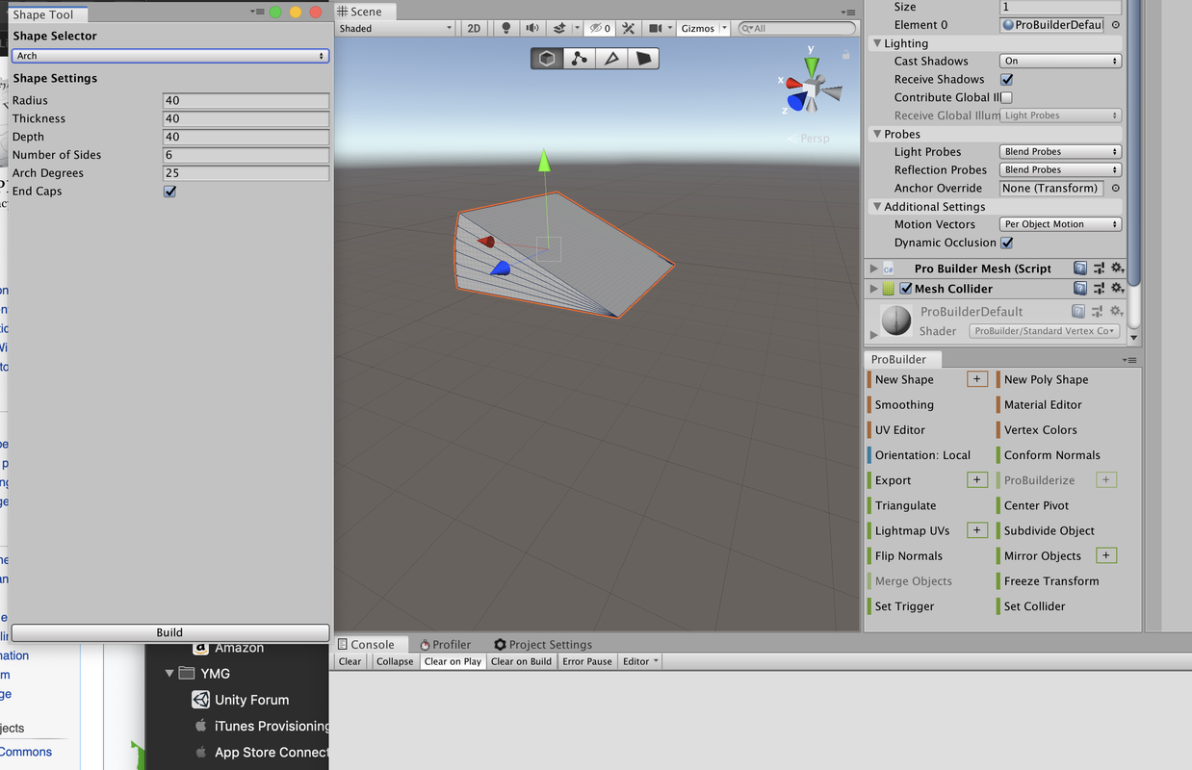Open Cast Shadows dropdown
Screen dimensions: 1192x770
click(x=1061, y=61)
